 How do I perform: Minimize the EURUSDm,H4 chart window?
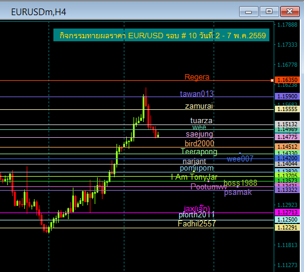coord(249,12)
